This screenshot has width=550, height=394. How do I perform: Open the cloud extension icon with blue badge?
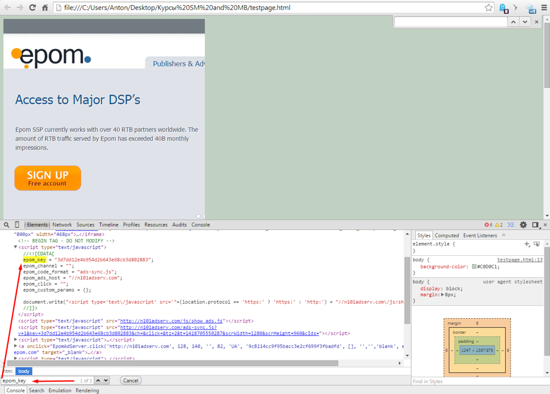click(x=531, y=8)
